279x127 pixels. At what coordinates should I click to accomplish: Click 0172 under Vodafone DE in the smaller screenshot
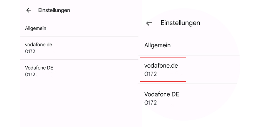[x=30, y=74]
